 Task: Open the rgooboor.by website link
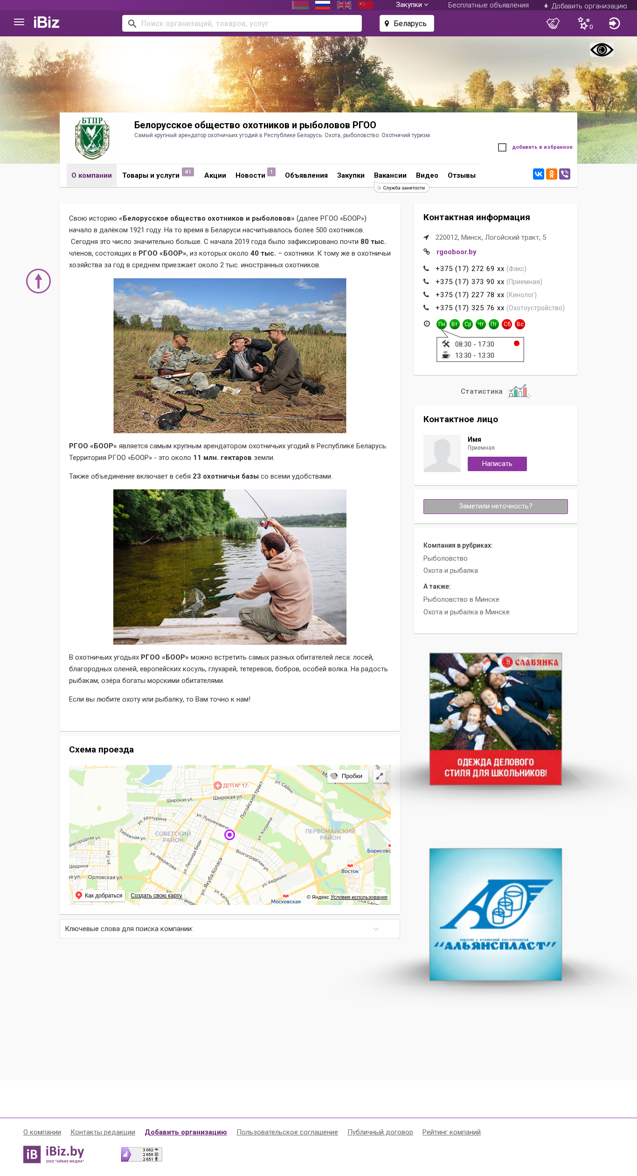457,252
